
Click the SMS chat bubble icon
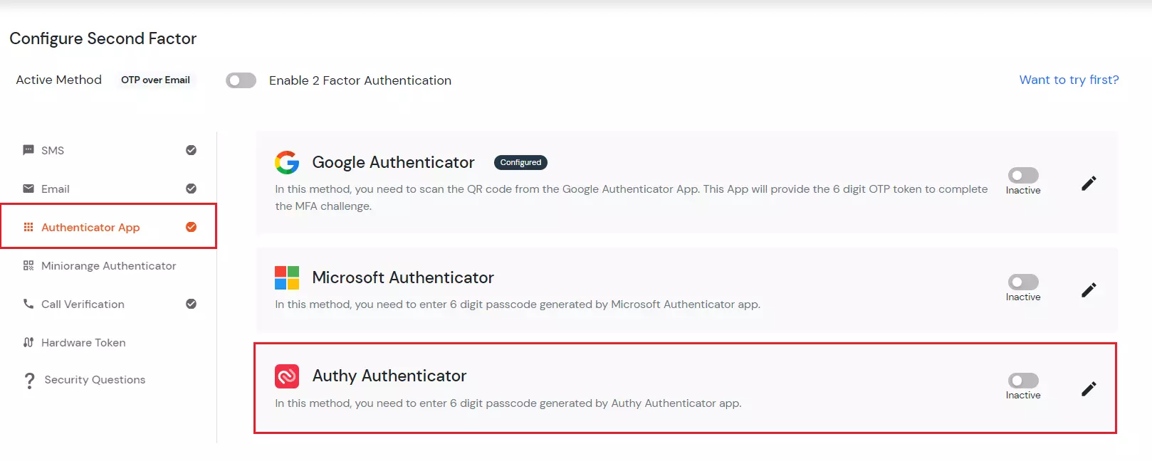(x=28, y=150)
